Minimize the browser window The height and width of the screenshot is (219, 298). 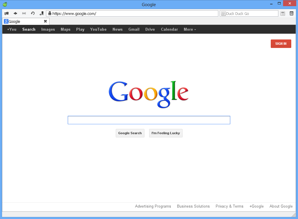pos(271,4)
